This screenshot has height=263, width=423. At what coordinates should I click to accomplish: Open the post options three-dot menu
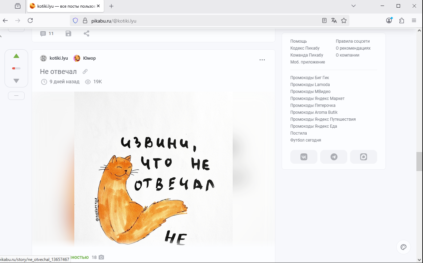[x=262, y=60]
